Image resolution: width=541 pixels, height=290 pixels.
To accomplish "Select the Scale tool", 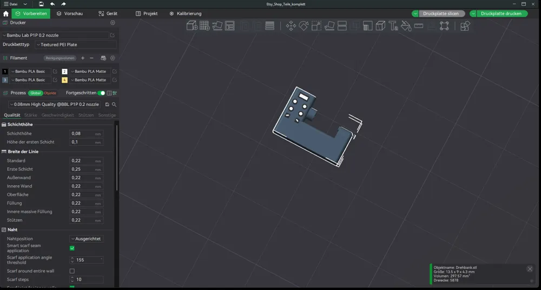I will point(316,26).
